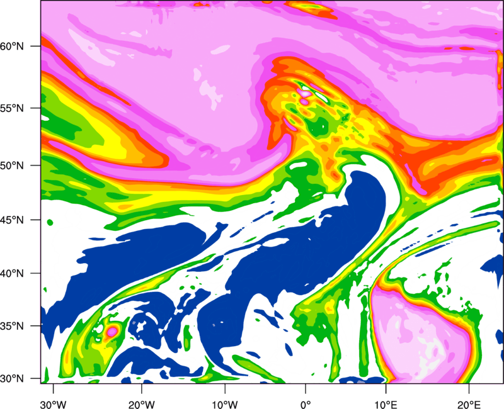The height and width of the screenshot is (409, 504).
Task: Click the 0° longitude label
Action: [306, 405]
